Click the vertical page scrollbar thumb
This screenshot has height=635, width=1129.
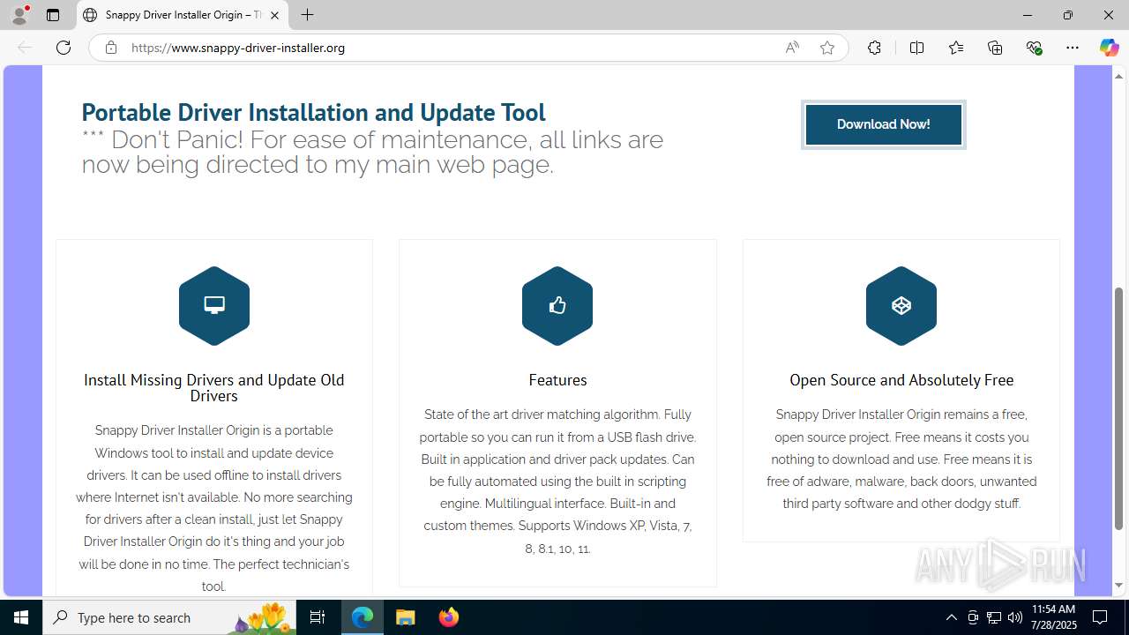click(x=1119, y=408)
